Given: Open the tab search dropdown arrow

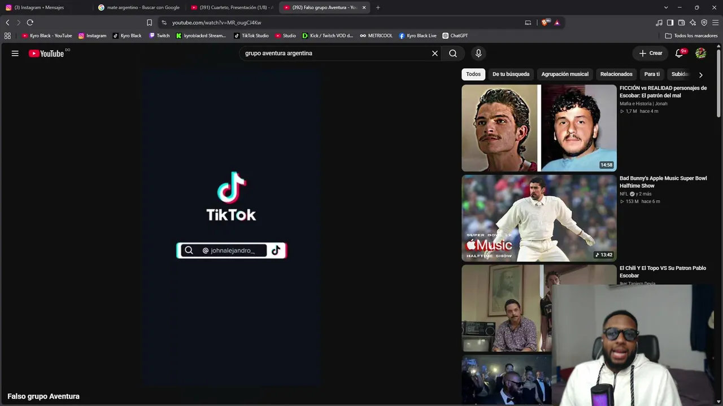Looking at the screenshot, I should (666, 7).
